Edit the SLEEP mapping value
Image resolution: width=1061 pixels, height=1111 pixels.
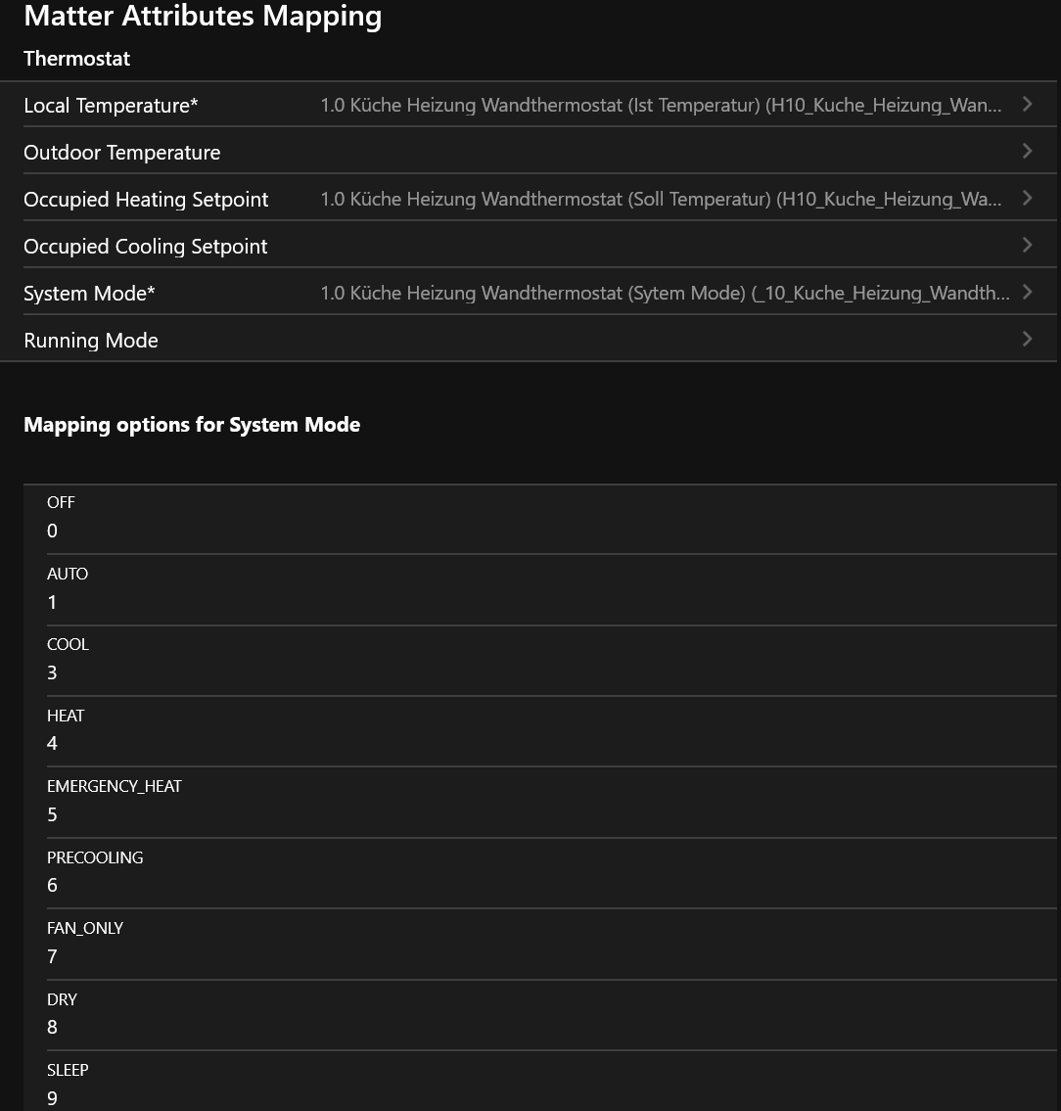(x=548, y=1097)
